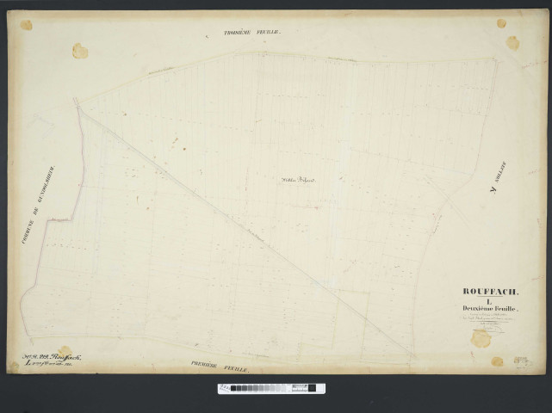Click the handwritten label in map center
552x413 pixels.
click(x=298, y=181)
